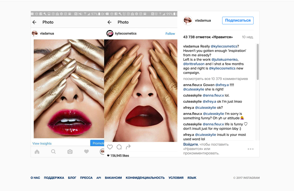Tap the heart activity icon in bottom bar
This screenshot has height=191, width=294.
[86, 152]
